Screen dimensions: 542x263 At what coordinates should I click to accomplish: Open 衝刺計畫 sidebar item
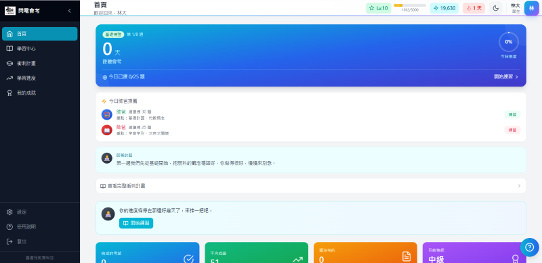[40, 64]
